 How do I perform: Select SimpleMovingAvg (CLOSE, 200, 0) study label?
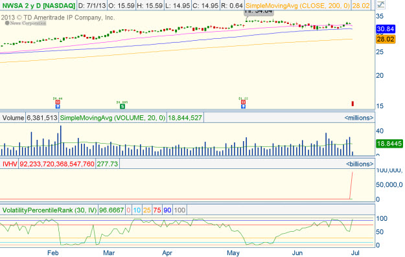point(297,5)
